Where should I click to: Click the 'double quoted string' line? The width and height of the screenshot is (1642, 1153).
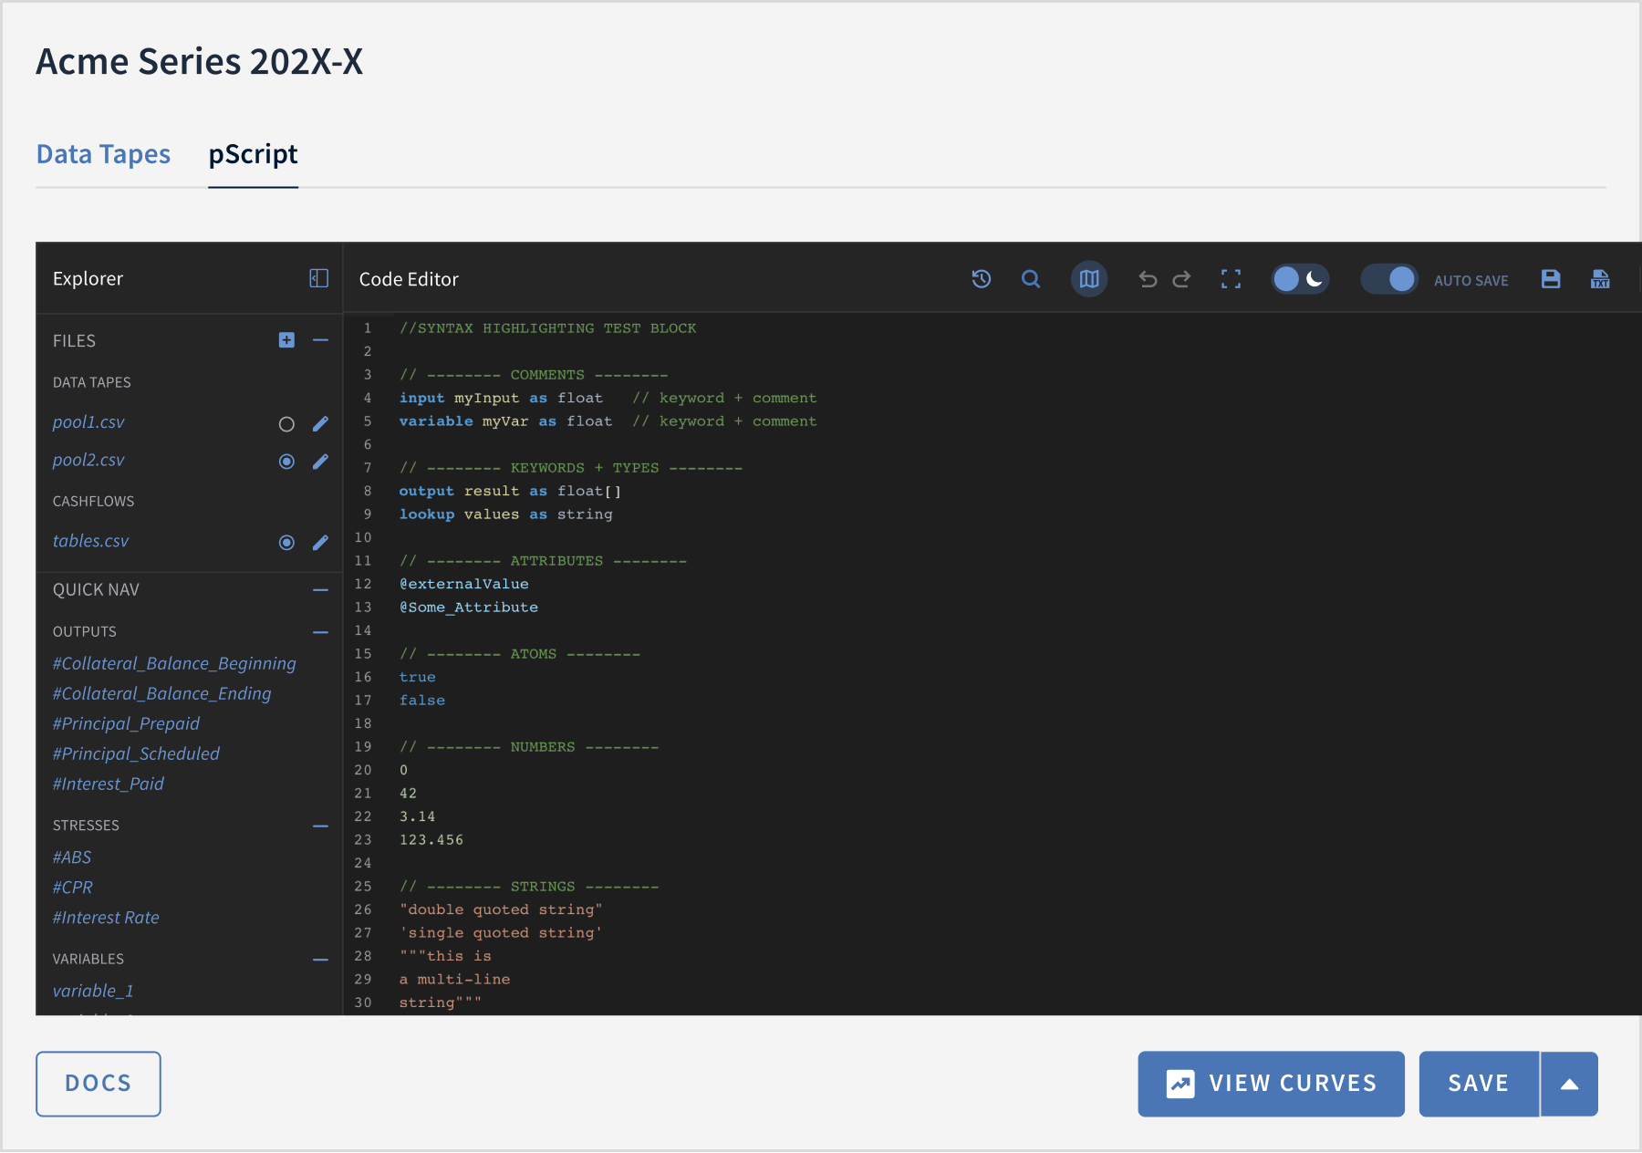501,909
